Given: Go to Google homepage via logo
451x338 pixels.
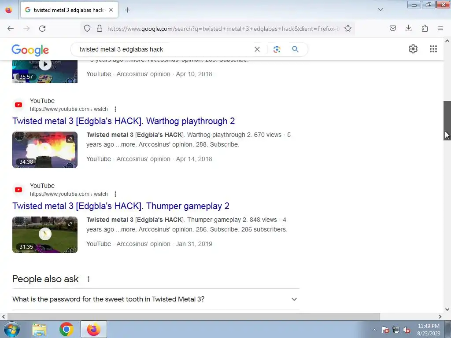Looking at the screenshot, I should point(30,50).
